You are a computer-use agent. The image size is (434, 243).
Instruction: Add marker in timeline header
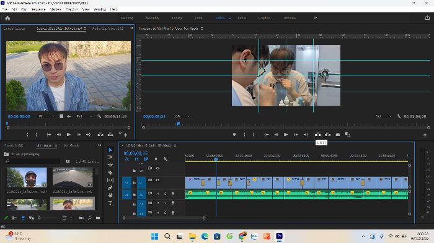156,159
